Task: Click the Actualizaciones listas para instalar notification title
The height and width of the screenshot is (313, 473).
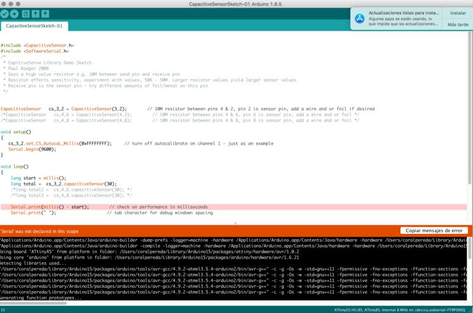Action: [404, 13]
